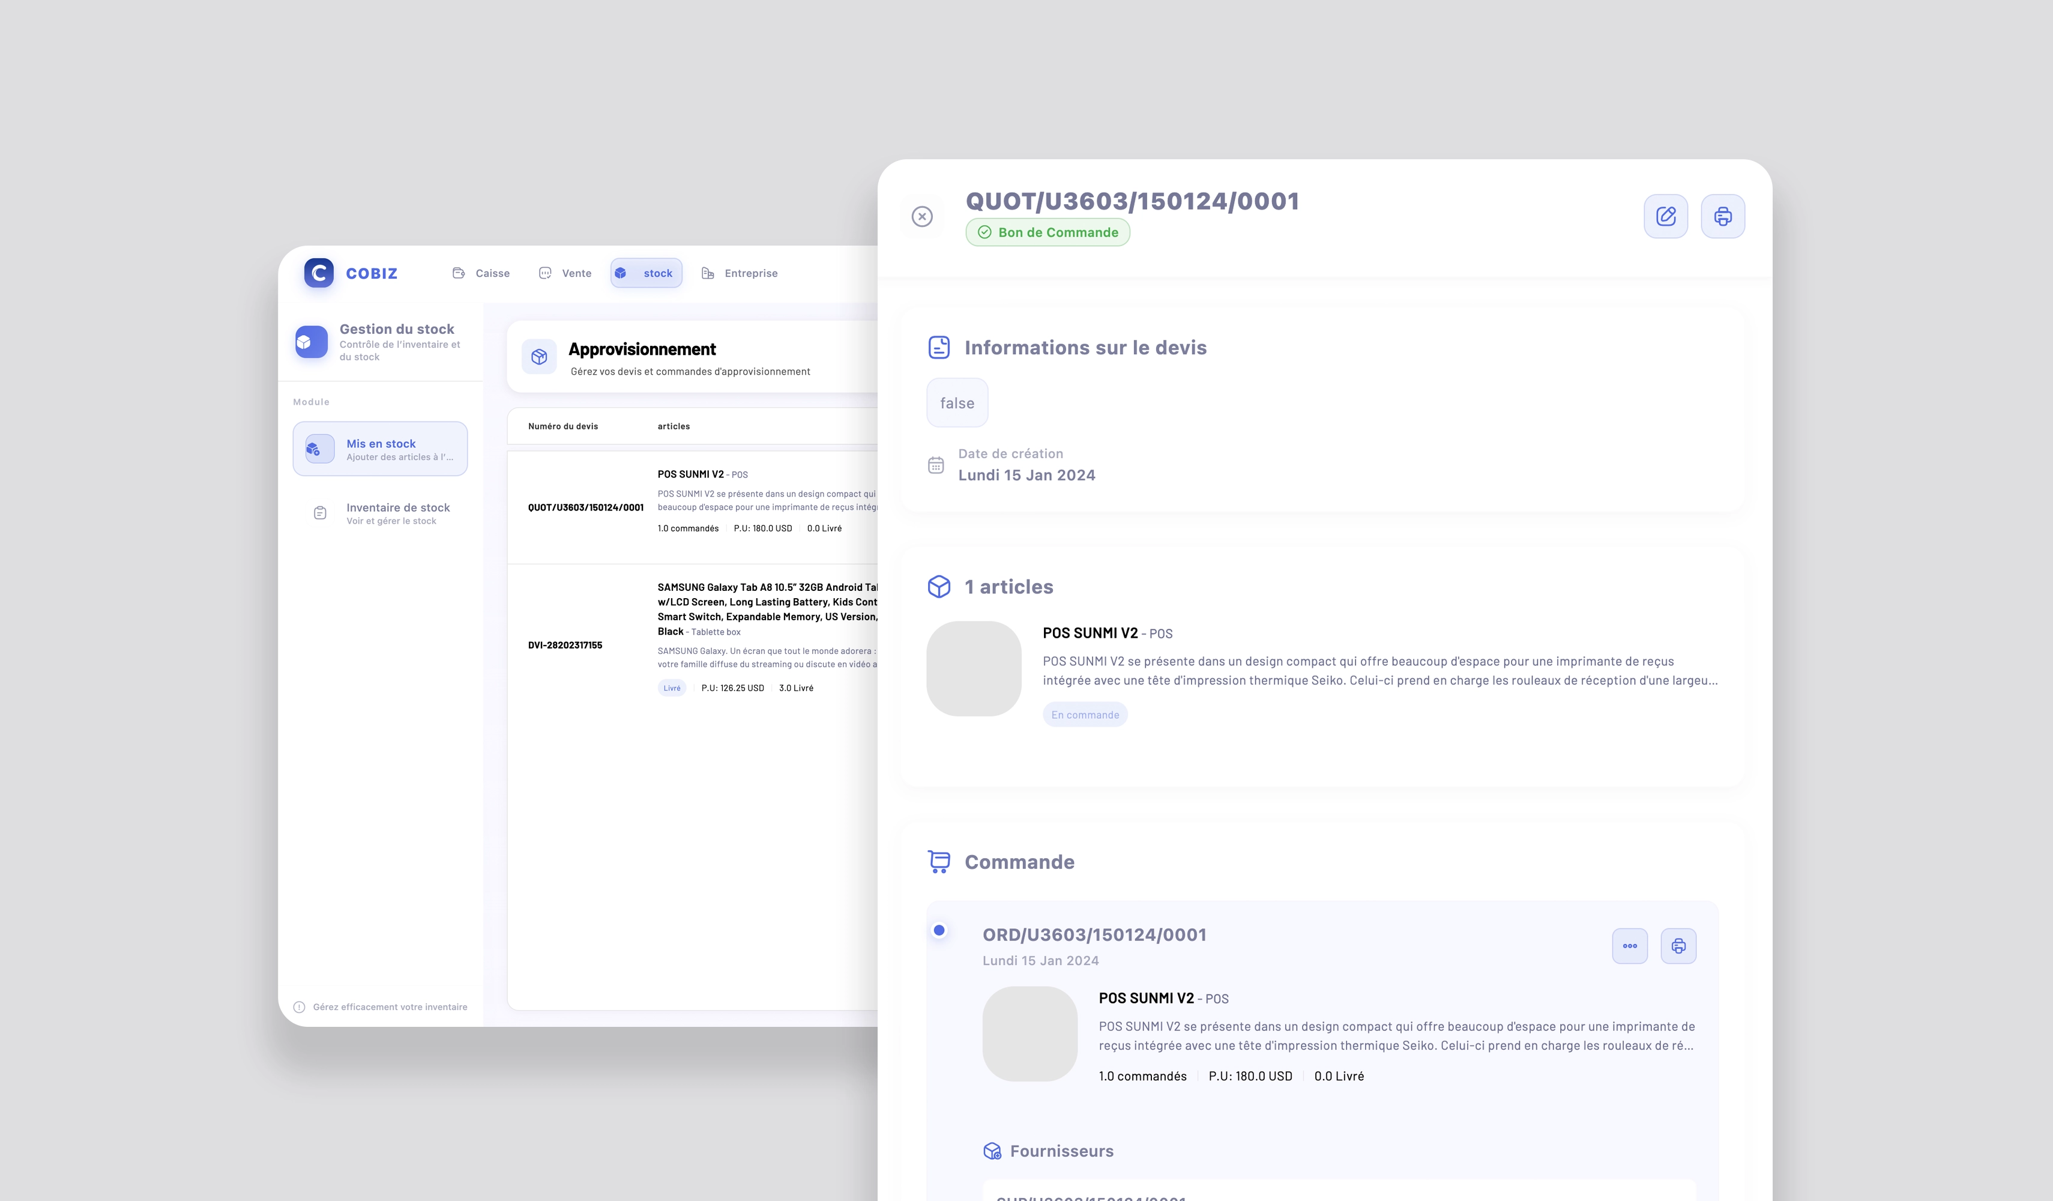The height and width of the screenshot is (1201, 2053).
Task: Click the En commande status badge
Action: click(x=1085, y=715)
